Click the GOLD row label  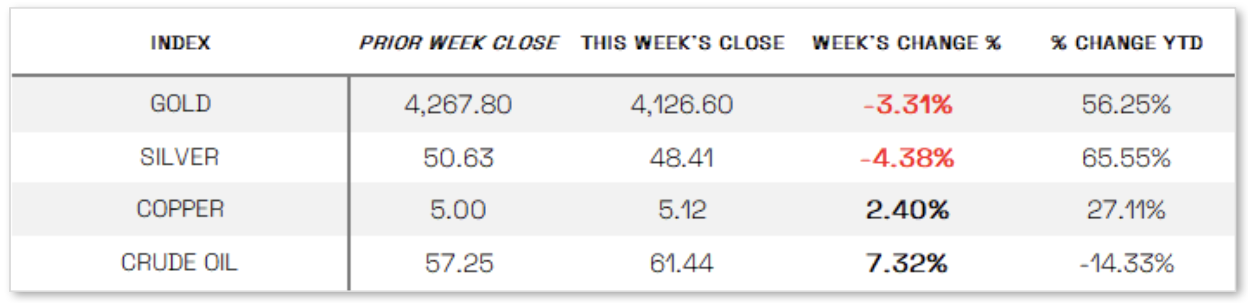pyautogui.click(x=180, y=104)
